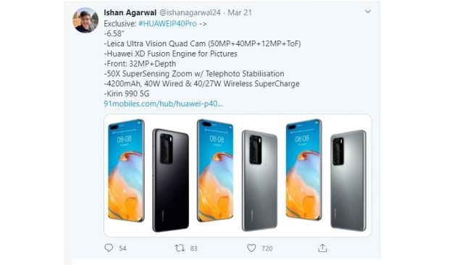
Task: View the middle silver phone back image
Action: point(259,180)
